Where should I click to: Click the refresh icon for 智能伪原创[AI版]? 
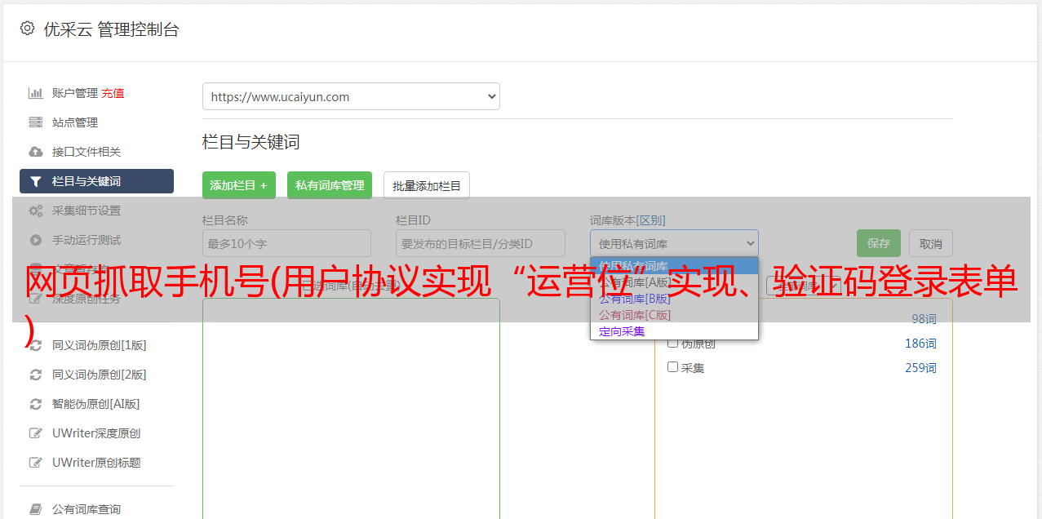point(36,404)
